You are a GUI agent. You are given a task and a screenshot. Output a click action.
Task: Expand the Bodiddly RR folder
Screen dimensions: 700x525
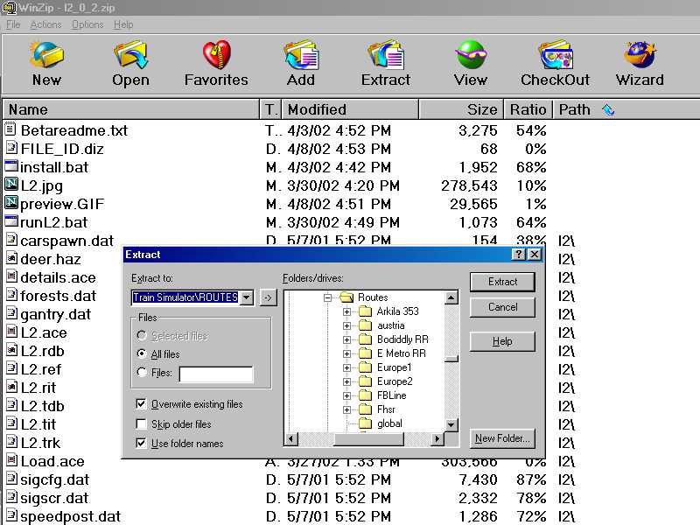[346, 339]
